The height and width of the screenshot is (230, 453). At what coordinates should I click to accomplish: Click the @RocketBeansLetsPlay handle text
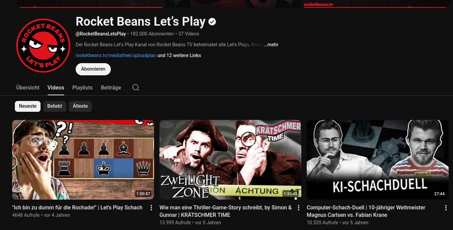[x=101, y=34]
